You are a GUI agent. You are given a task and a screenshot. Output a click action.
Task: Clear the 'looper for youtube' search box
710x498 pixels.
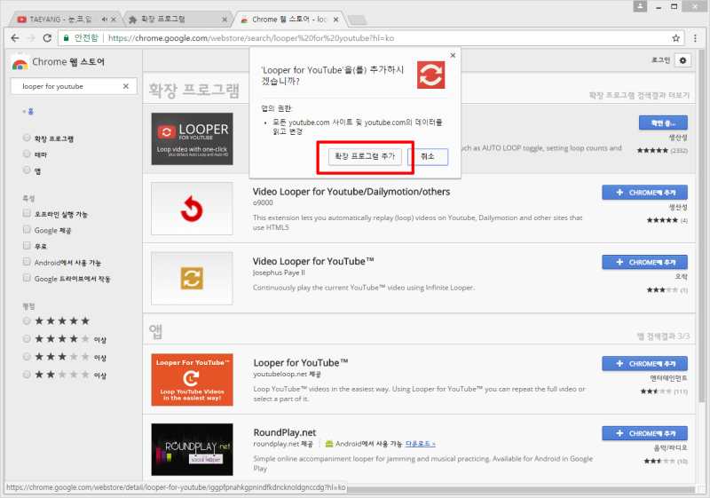point(126,86)
